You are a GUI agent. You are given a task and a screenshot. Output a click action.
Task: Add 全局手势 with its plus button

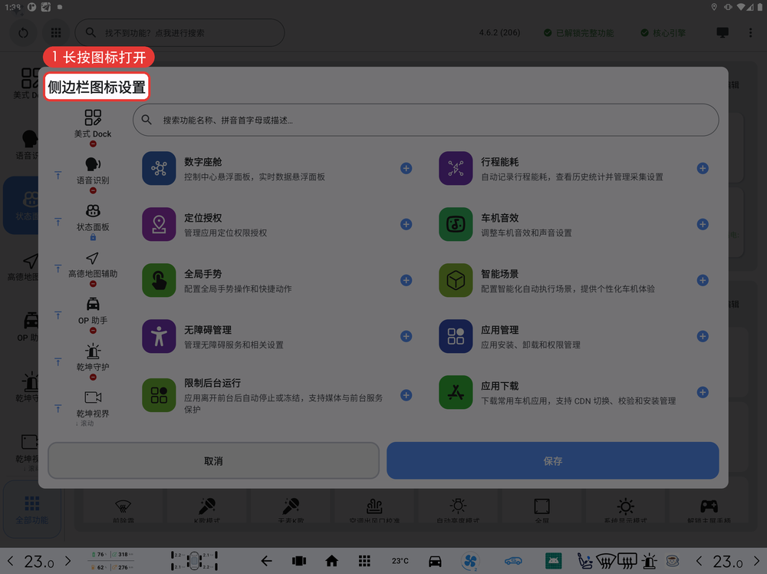406,280
